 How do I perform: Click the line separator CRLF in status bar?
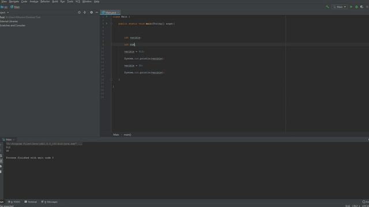[x=356, y=206]
